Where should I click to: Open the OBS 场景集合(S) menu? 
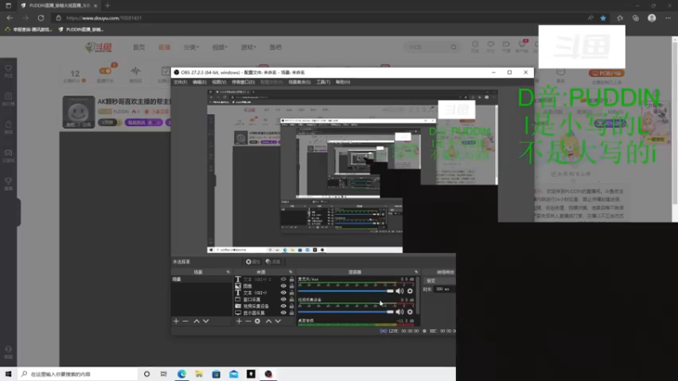point(299,82)
